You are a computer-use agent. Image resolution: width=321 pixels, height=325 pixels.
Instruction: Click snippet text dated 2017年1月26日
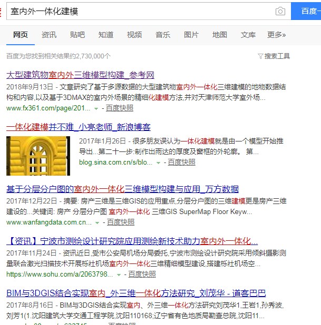pyautogui.click(x=181, y=146)
